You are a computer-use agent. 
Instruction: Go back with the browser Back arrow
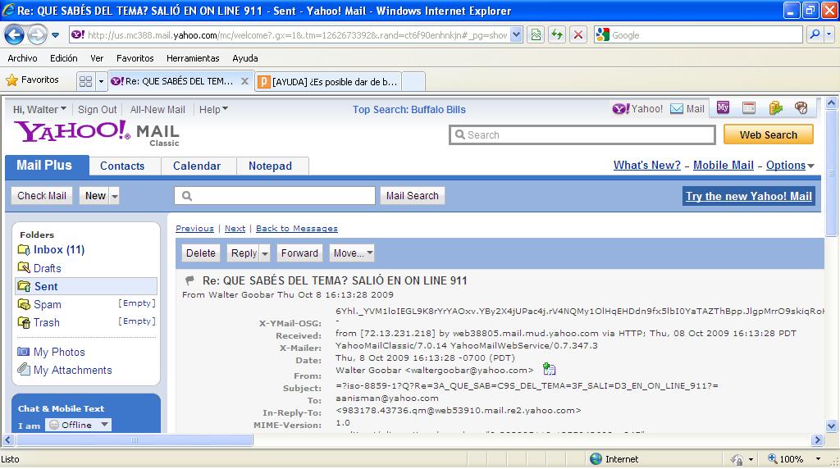point(15,35)
